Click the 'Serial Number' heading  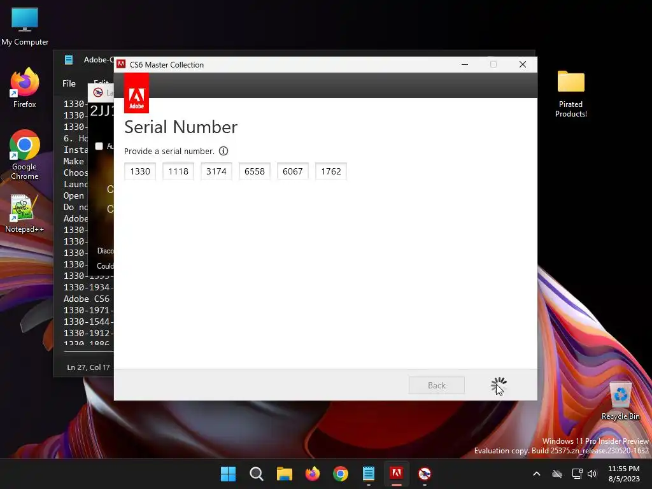point(181,127)
